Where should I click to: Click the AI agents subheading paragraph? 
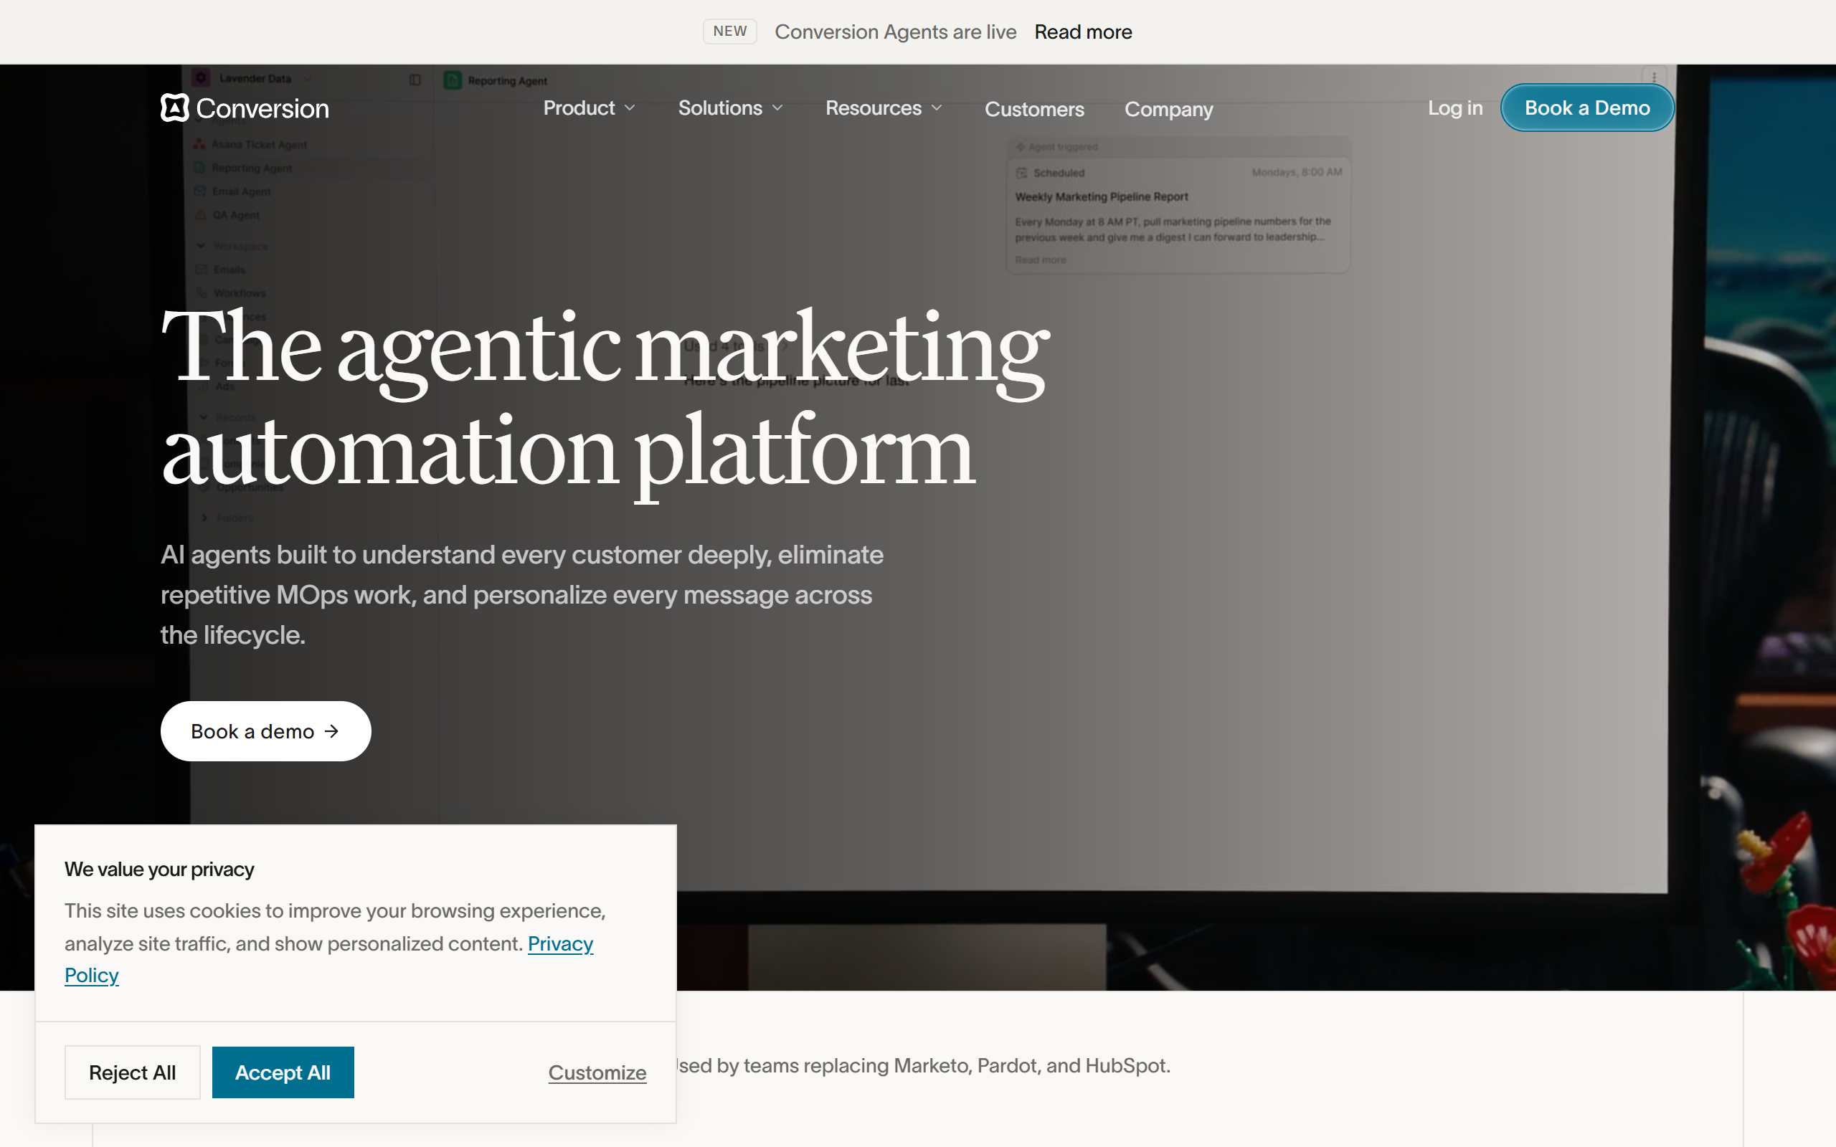pos(522,595)
